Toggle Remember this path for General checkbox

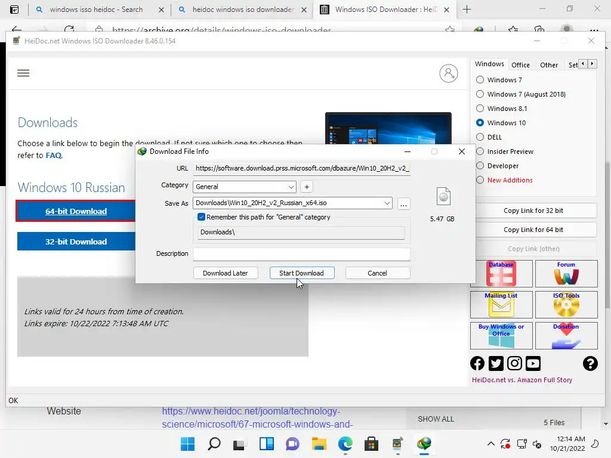tap(202, 217)
